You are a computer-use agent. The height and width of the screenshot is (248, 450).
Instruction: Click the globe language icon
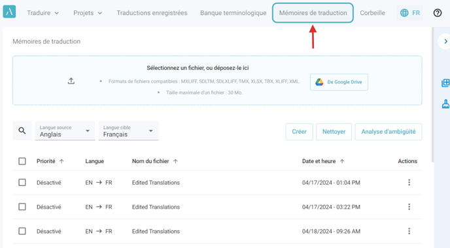[x=404, y=13]
